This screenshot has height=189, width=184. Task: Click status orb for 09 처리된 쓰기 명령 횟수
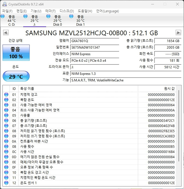pos(6,136)
